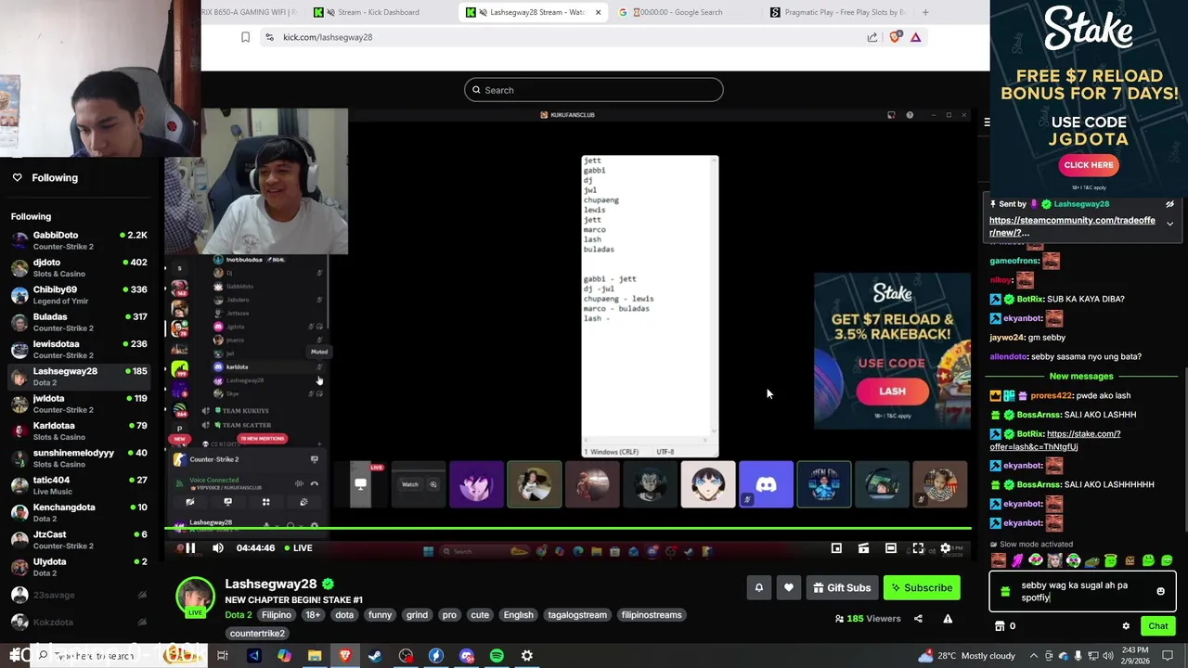This screenshot has height=668, width=1188.
Task: Open Buladas channel in Following list
Action: coord(79,322)
